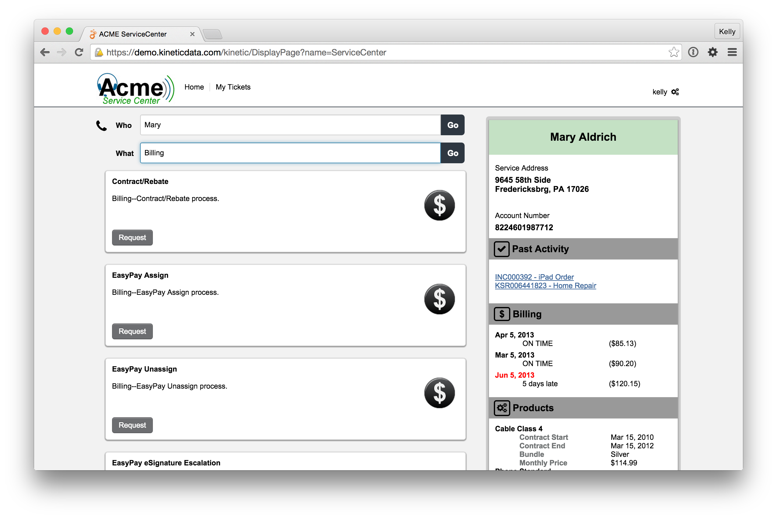Focus the What input field
The width and height of the screenshot is (777, 519).
[290, 153]
